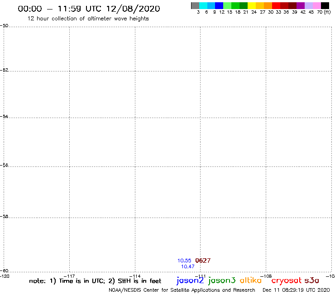This screenshot has height=294, width=335.
Task: Click the orange swatch in the color scale
Action: click(268, 5)
